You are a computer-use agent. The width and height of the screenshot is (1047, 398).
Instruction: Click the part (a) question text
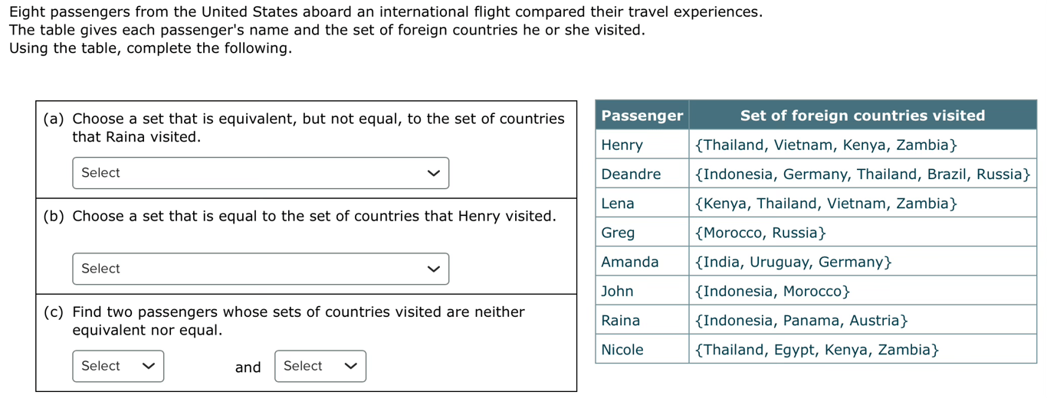coord(317,128)
